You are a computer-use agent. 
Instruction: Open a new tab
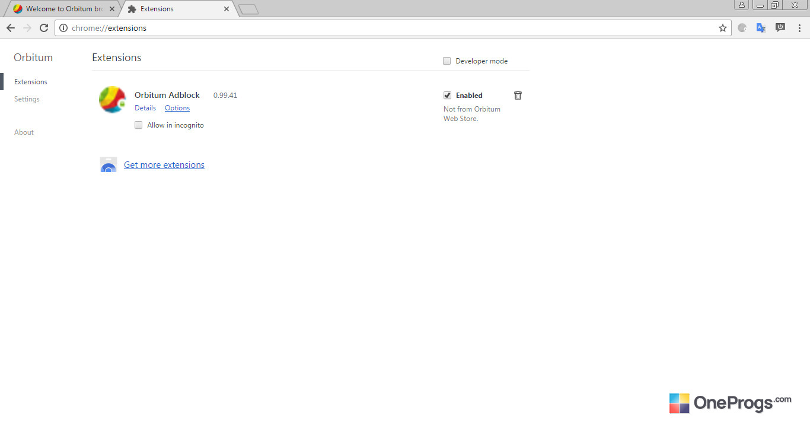pos(248,9)
